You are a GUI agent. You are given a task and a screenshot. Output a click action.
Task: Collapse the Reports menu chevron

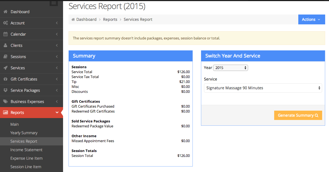pyautogui.click(x=57, y=113)
